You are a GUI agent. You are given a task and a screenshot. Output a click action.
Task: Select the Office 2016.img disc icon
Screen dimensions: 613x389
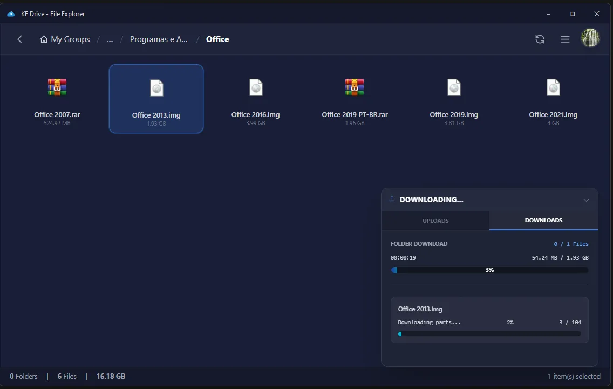(x=256, y=87)
